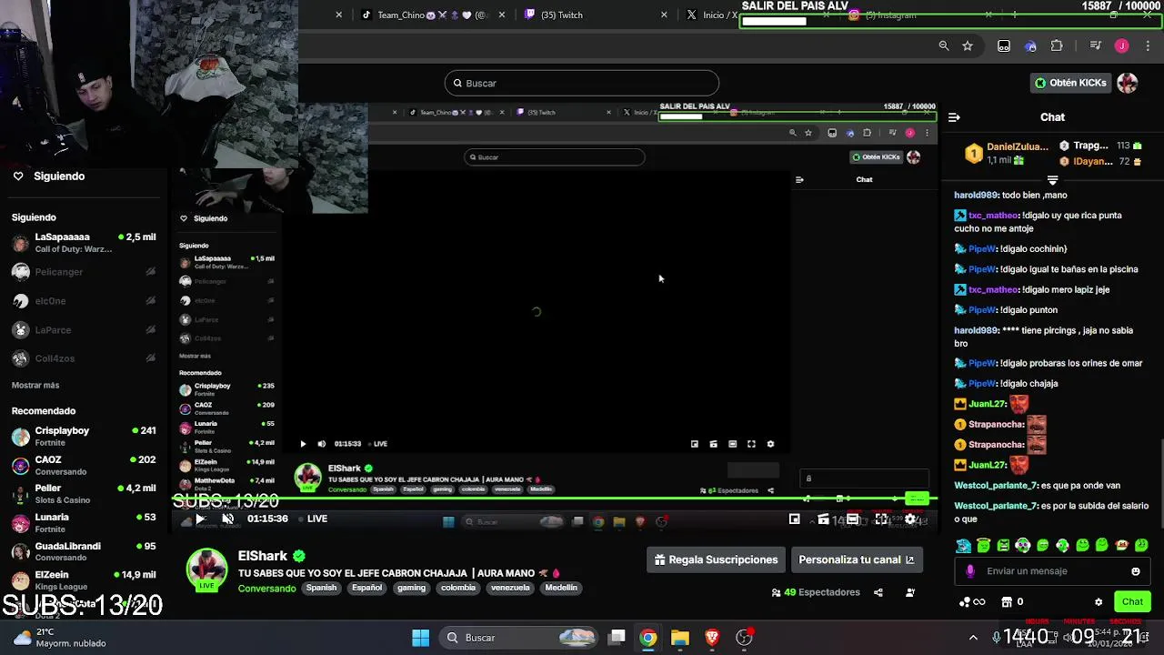Close the (35) Twitch tab

point(664,15)
